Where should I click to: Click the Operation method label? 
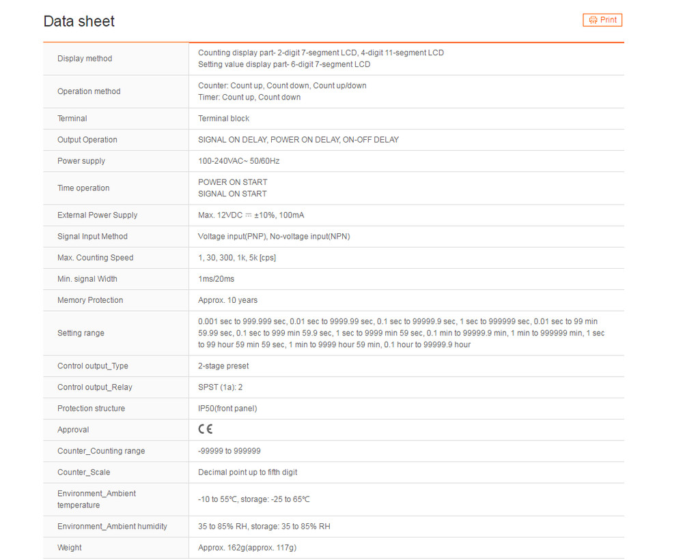point(89,91)
